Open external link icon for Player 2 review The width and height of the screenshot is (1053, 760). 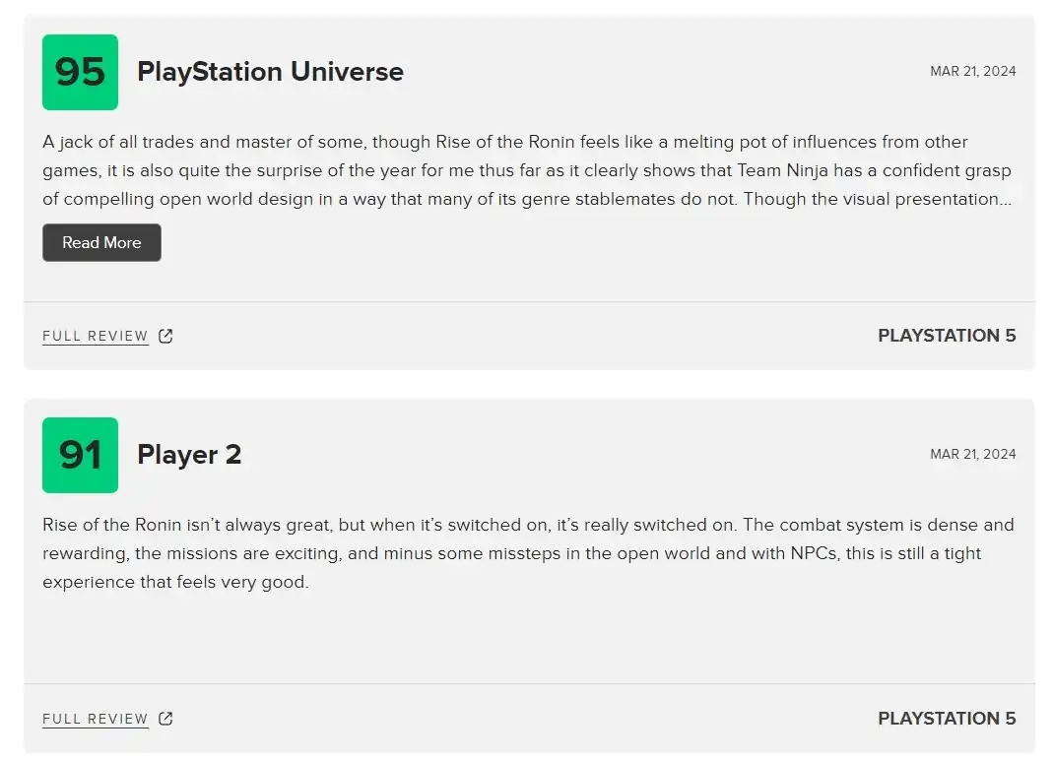(165, 719)
